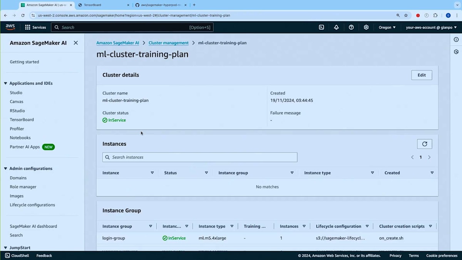Click the Search instances field
This screenshot has height=260, width=462.
pos(200,157)
